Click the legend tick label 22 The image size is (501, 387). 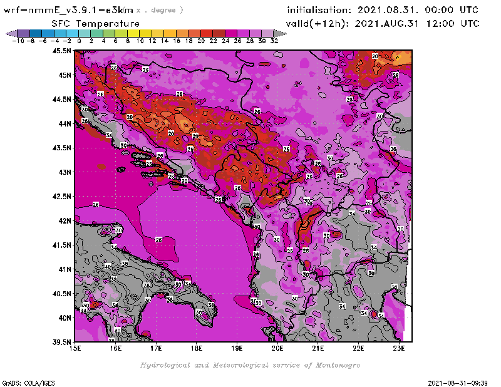213,41
